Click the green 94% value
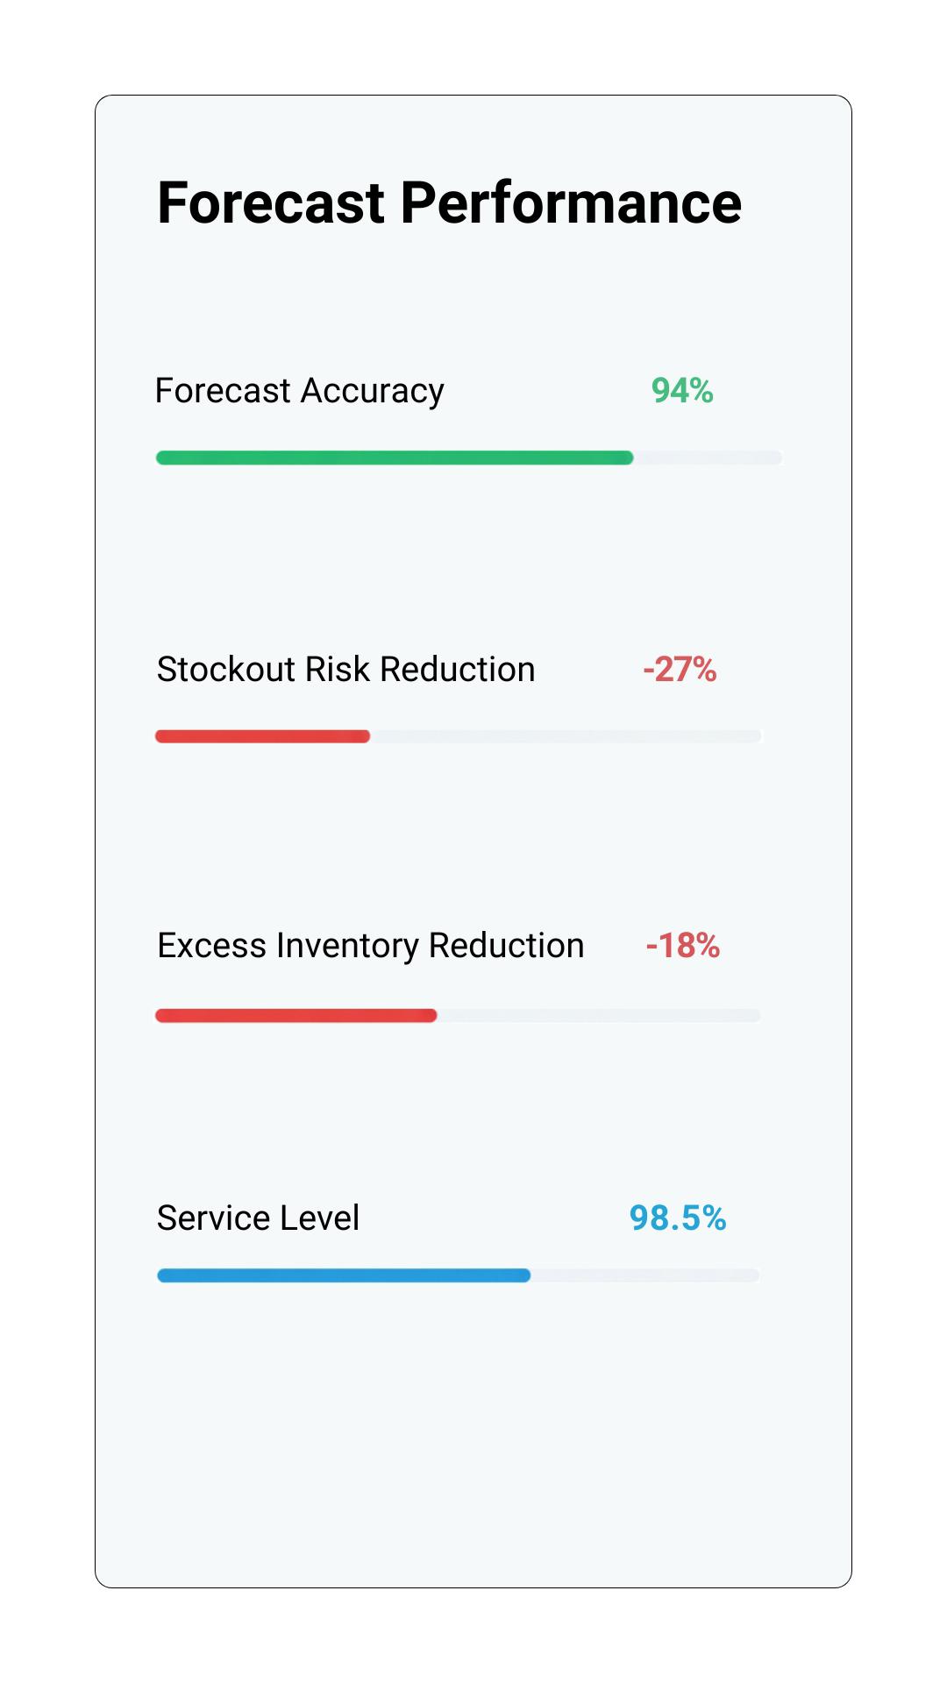Image resolution: width=947 pixels, height=1683 pixels. tap(682, 391)
